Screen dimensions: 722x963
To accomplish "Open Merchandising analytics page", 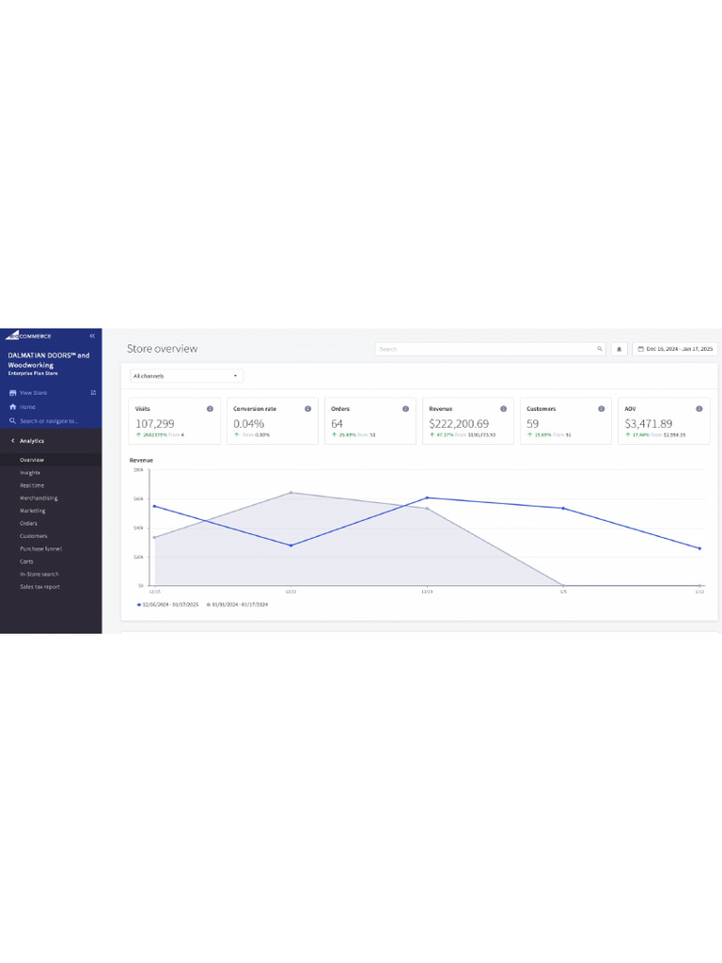I will [39, 498].
